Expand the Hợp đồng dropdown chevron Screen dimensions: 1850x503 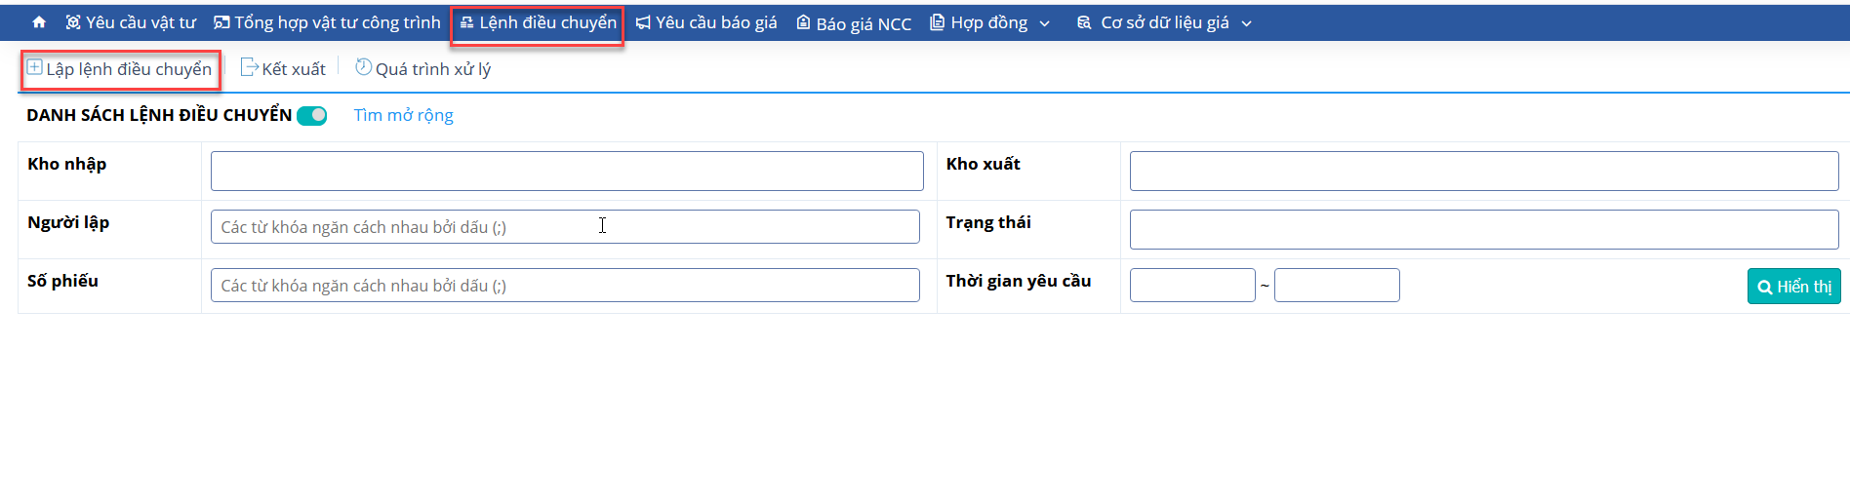(x=1045, y=23)
